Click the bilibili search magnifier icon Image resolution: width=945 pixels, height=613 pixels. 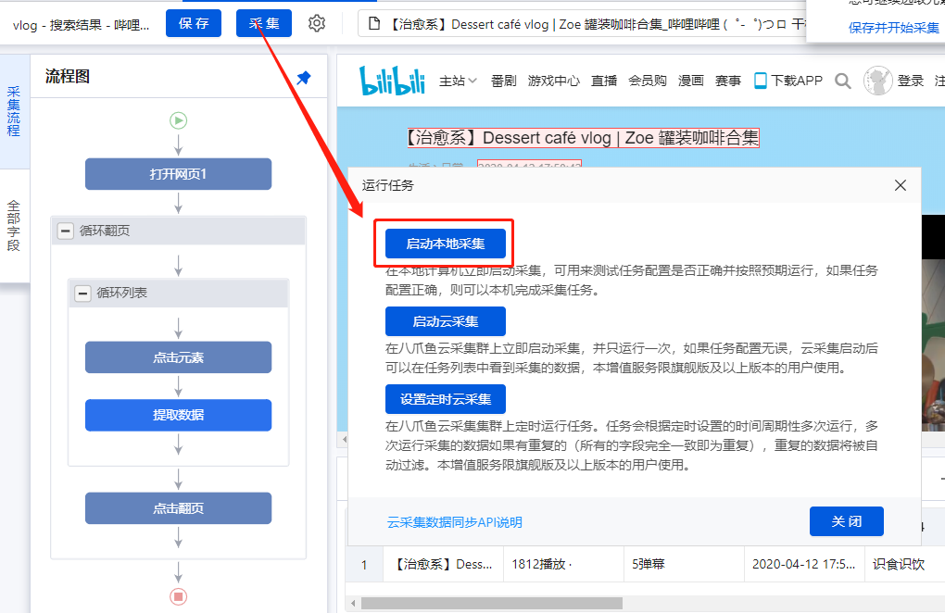click(x=842, y=81)
